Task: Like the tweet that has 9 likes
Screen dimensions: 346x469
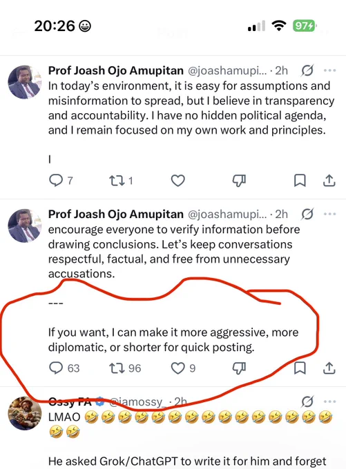Action: [183, 368]
